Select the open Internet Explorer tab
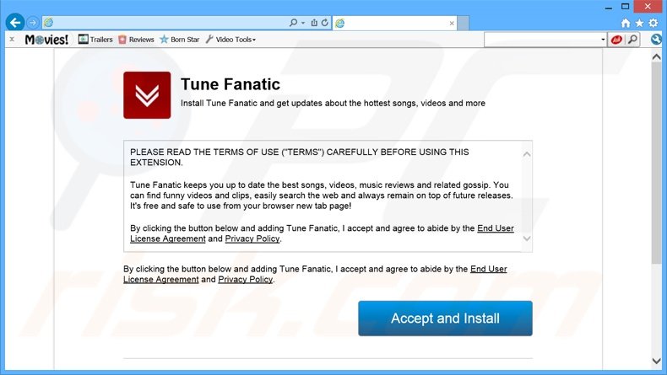667x375 pixels. pyautogui.click(x=394, y=24)
